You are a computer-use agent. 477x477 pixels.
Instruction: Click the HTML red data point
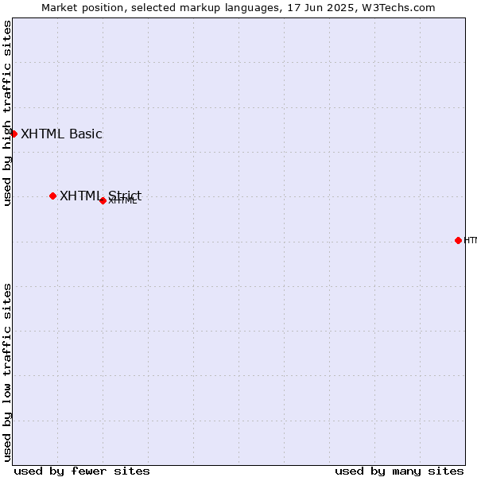[458, 240]
